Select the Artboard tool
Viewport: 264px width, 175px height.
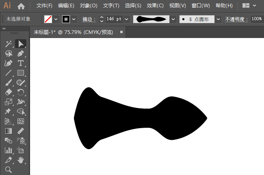[21, 150]
